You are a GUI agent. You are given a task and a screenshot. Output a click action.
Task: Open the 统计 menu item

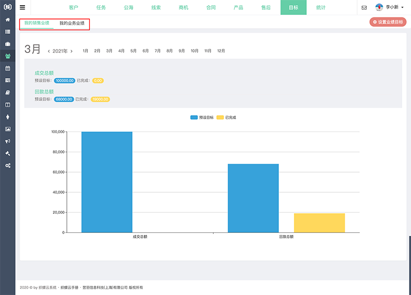click(321, 8)
